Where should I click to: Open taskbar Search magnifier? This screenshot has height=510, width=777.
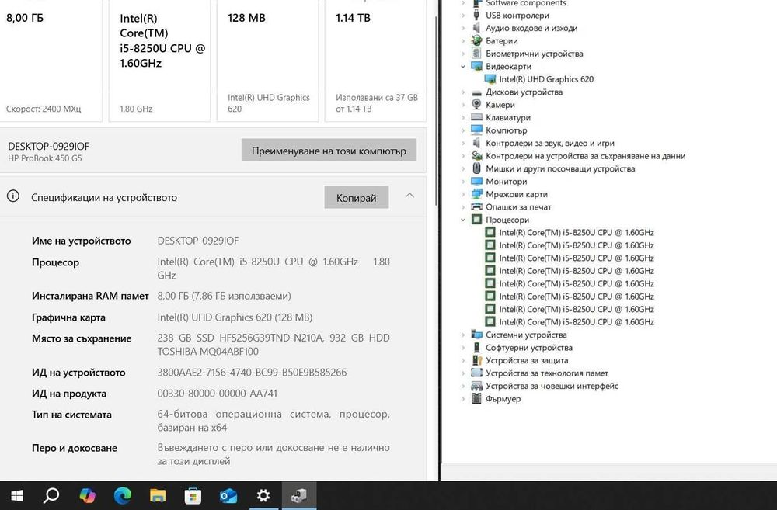(51, 495)
